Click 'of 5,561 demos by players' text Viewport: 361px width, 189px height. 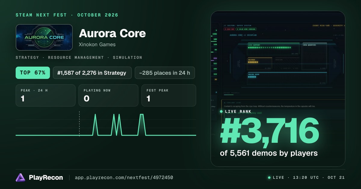(x=269, y=153)
